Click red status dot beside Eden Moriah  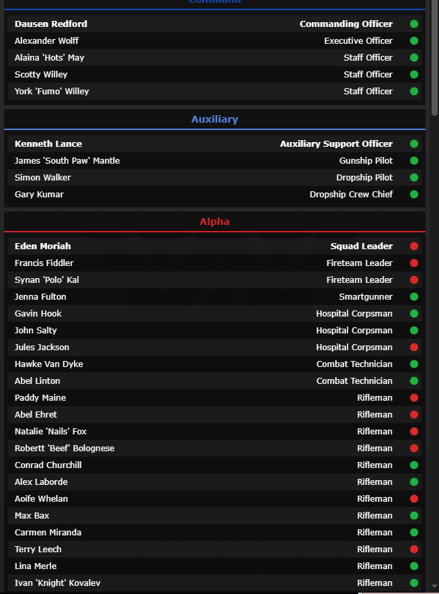[414, 246]
